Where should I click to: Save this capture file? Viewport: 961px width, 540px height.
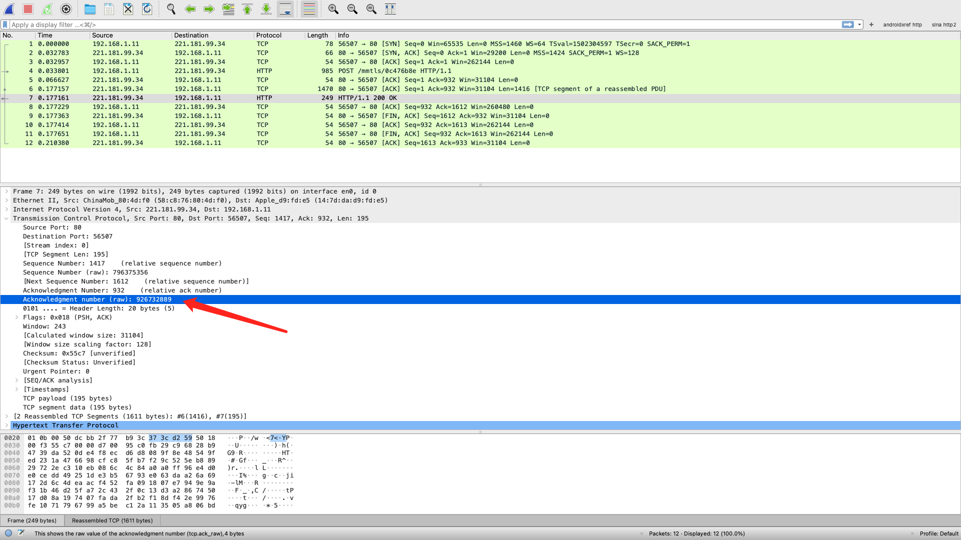tap(109, 9)
